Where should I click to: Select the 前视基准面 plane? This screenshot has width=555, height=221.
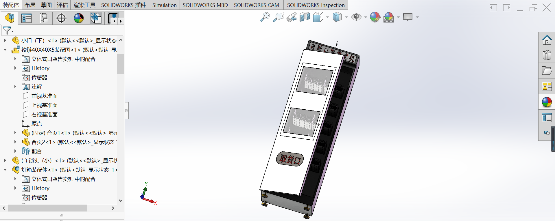45,96
